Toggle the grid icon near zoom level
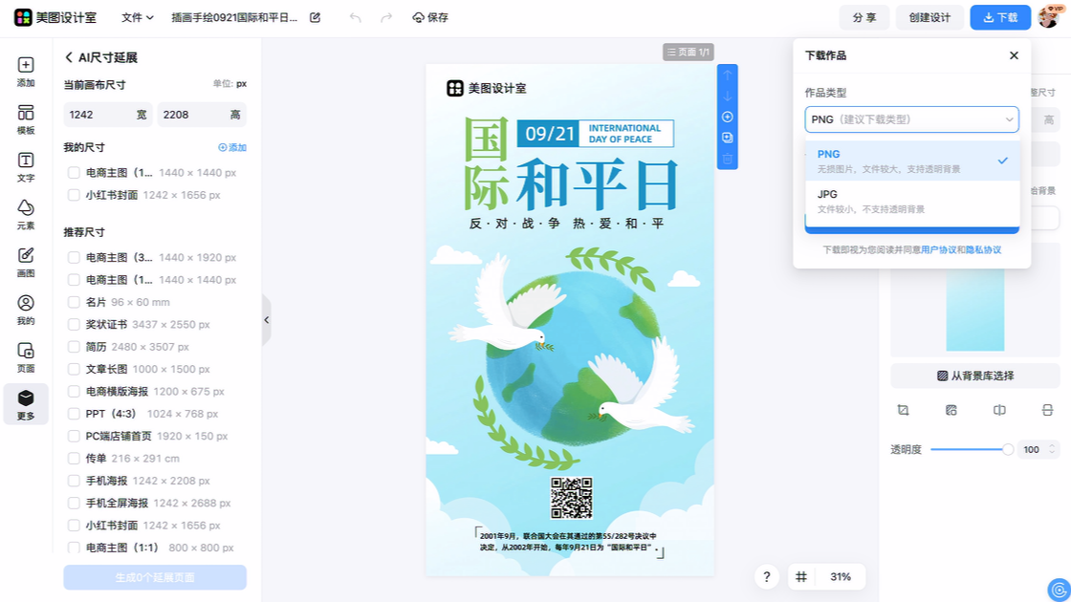 coord(801,577)
